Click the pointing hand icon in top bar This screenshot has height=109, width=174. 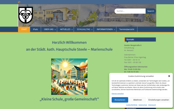(19, 2)
